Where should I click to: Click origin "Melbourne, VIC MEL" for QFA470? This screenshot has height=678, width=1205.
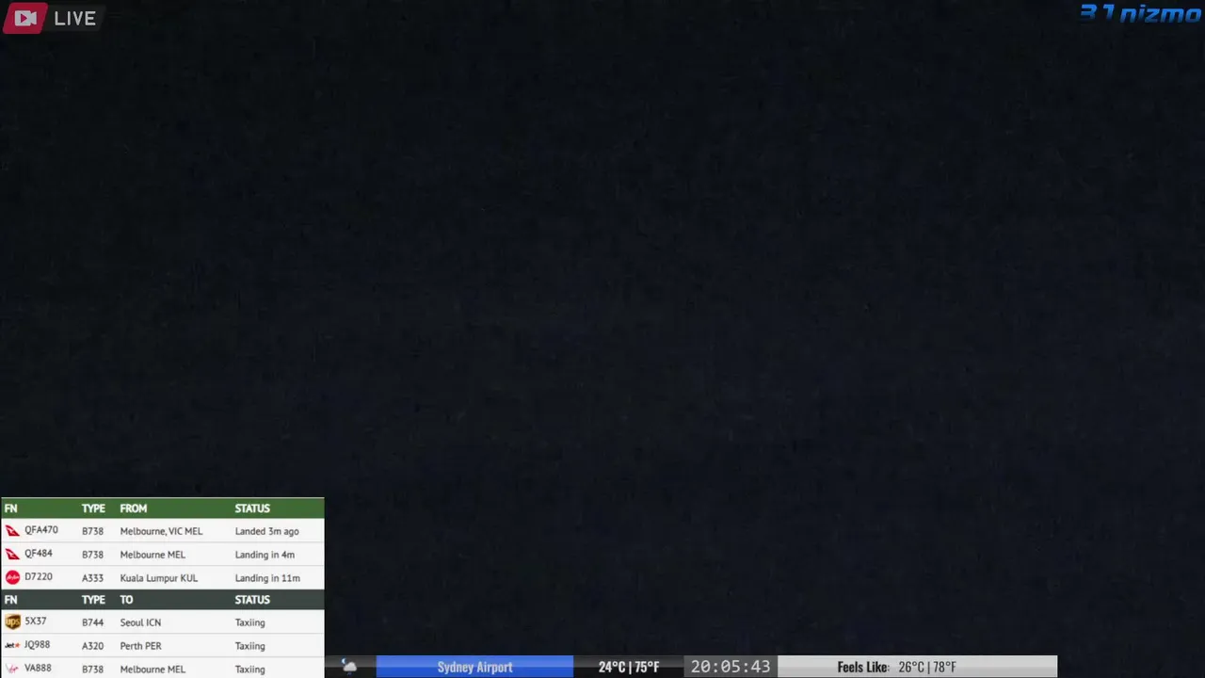[161, 531]
